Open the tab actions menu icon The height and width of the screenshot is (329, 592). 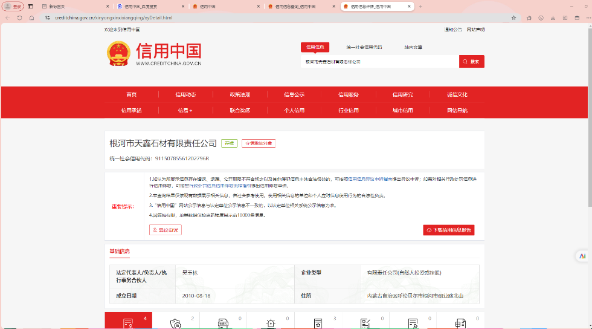point(31,7)
